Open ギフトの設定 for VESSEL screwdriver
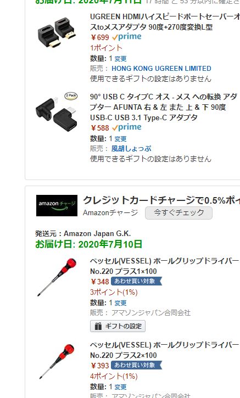 (x=118, y=326)
